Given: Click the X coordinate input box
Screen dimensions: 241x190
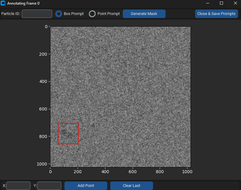Looking at the screenshot, I should 18,186.
